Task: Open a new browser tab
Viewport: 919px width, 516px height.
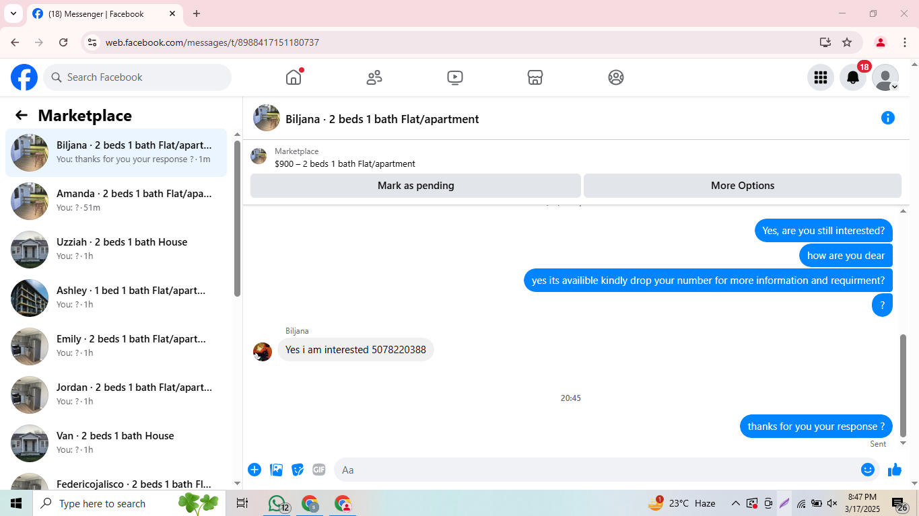Action: 197,13
